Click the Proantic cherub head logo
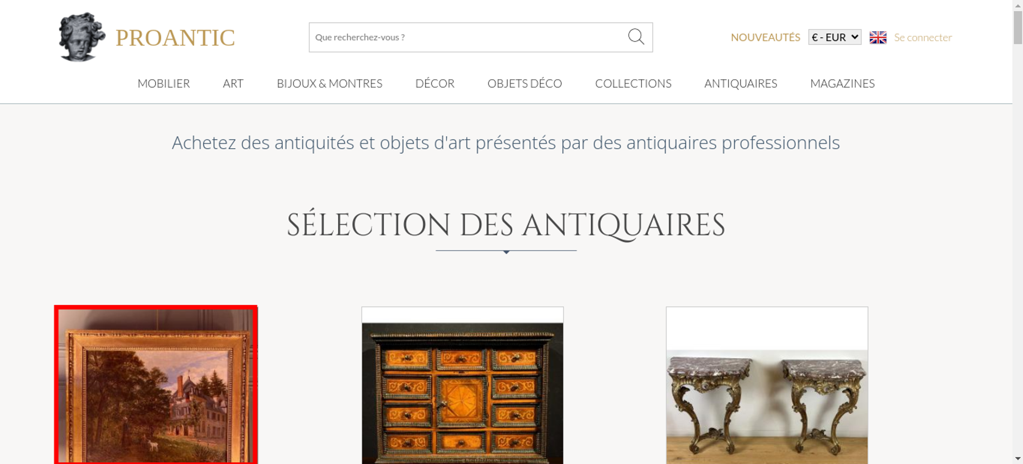This screenshot has height=464, width=1023. tap(82, 37)
